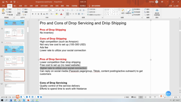
Task: Expand the shapes gallery More arrow
Action: (119, 14)
